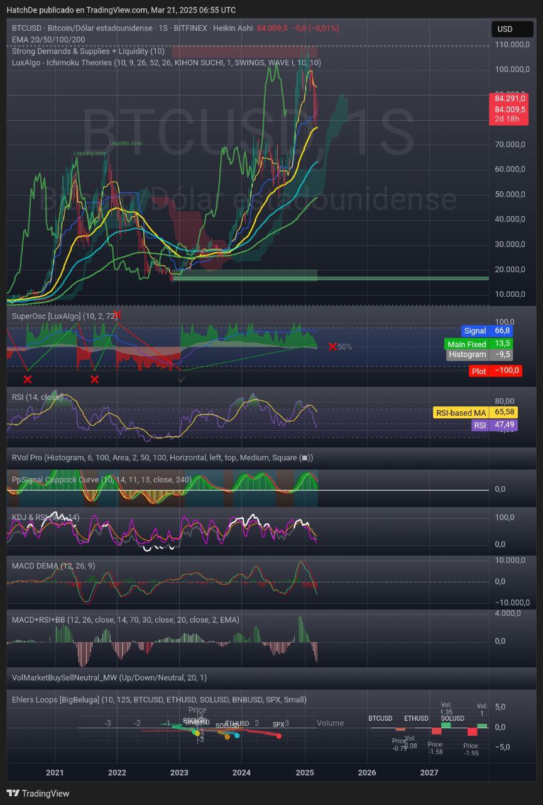Expand the EMA 20/50/100/200 indicator legend
The height and width of the screenshot is (805, 543).
(x=48, y=40)
